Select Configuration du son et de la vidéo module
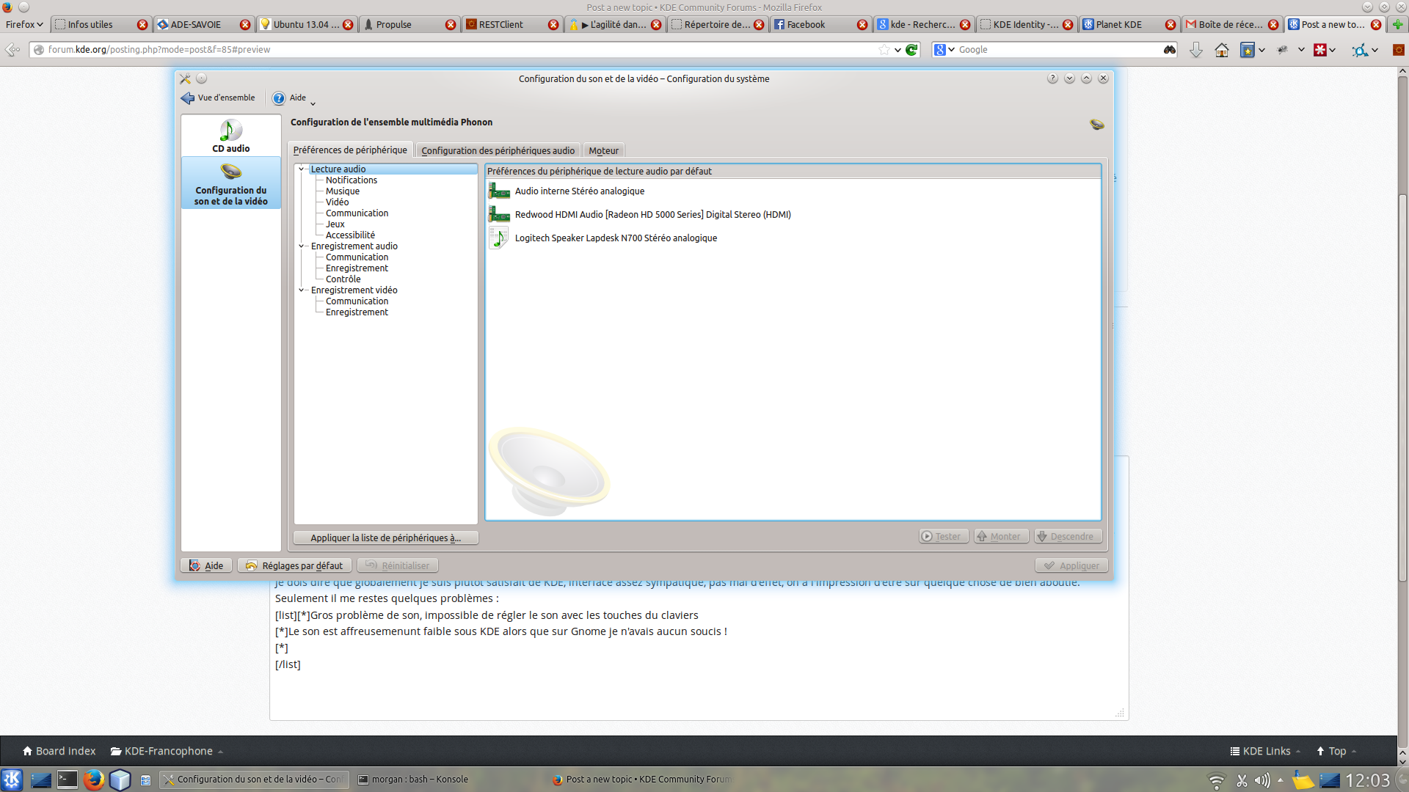Viewport: 1409px width, 792px height. coord(231,183)
